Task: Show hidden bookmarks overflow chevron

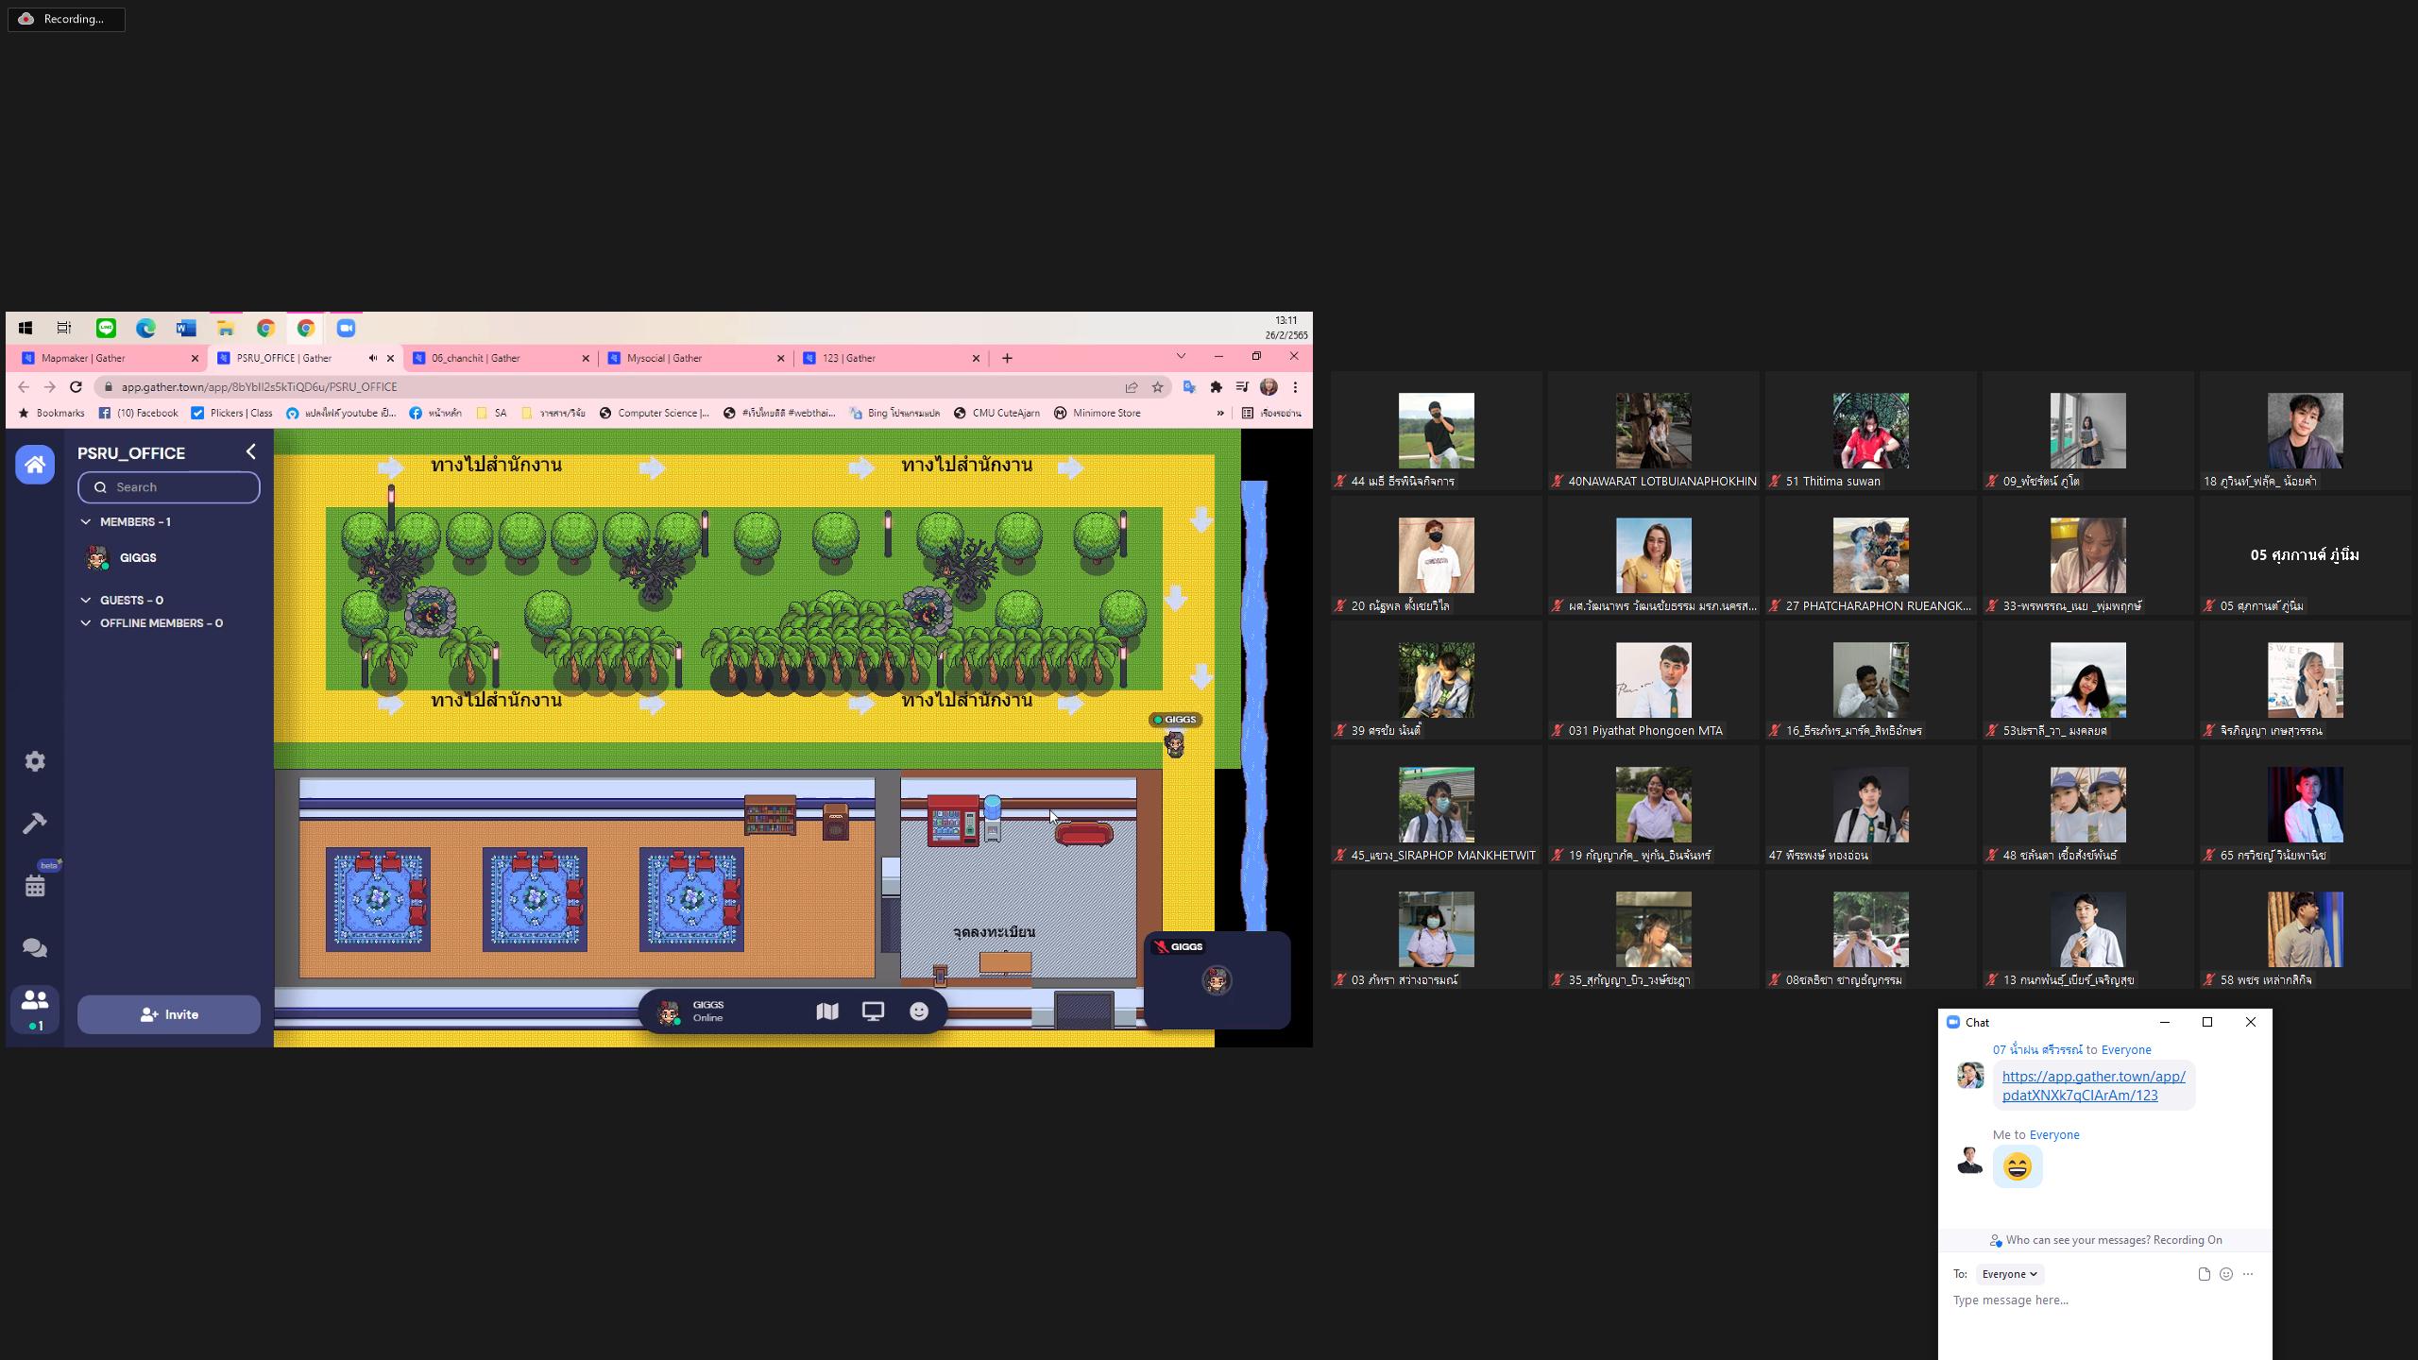Action: click(x=1219, y=413)
